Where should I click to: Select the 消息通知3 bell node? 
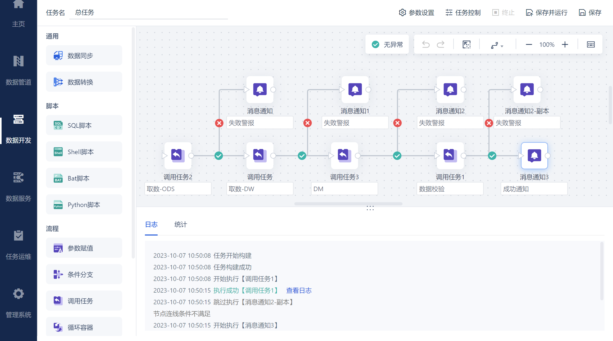534,155
